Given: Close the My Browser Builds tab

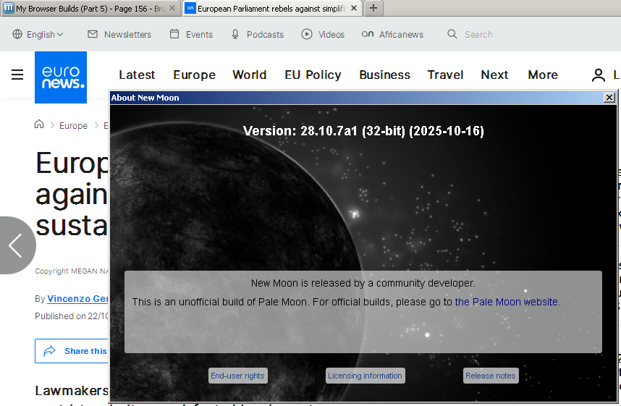Looking at the screenshot, I should point(172,8).
